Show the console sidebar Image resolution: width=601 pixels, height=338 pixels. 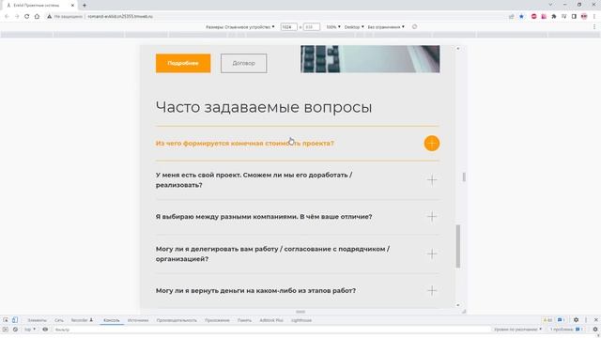tap(6, 330)
